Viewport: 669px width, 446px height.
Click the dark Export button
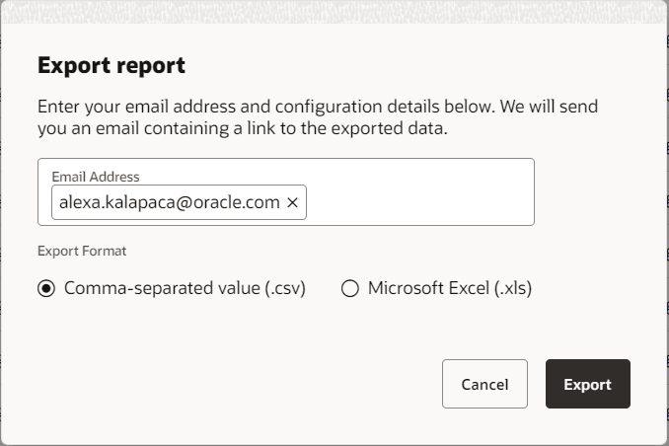(x=587, y=384)
